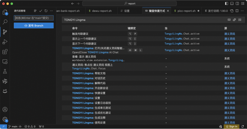The height and width of the screenshot is (129, 247).
Task: Open the Remote Explorer view
Action: click(5, 62)
